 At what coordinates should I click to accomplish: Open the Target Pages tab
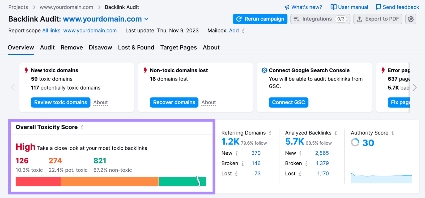point(178,48)
